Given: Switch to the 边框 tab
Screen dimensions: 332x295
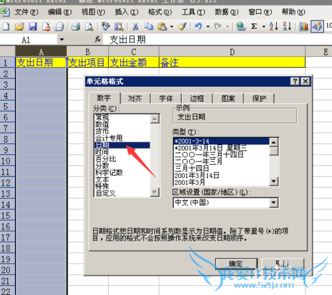Looking at the screenshot, I should point(197,98).
